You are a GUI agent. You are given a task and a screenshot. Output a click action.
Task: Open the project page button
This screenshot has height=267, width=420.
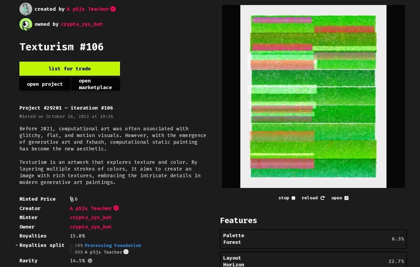coord(45,84)
